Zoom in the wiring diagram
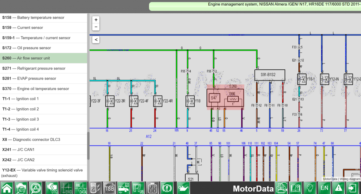 click(x=96, y=20)
